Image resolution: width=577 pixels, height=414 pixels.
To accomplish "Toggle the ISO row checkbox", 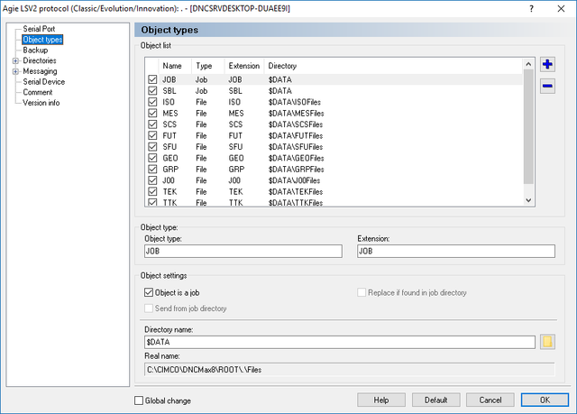I will (x=152, y=102).
